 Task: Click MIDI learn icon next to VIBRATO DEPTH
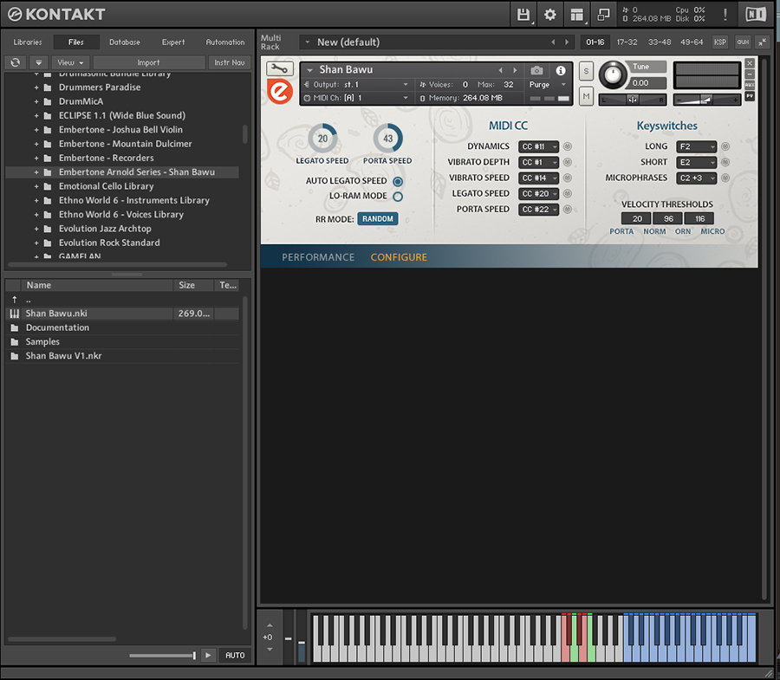(568, 162)
